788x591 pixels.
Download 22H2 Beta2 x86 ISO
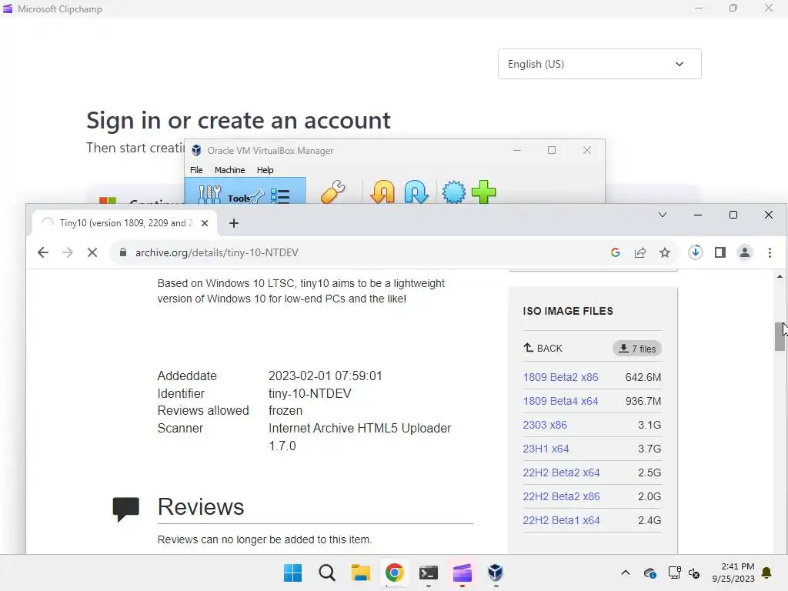click(x=561, y=496)
